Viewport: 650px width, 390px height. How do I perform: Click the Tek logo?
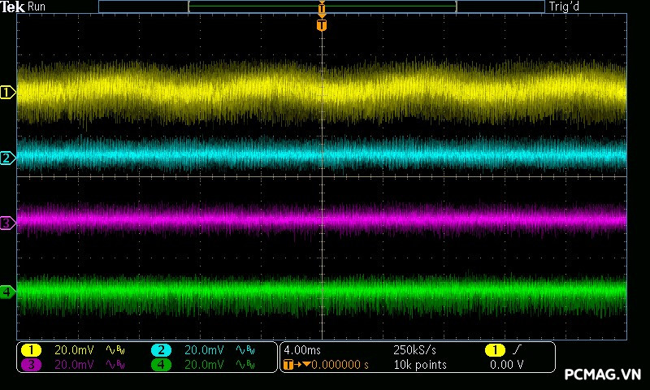pyautogui.click(x=12, y=6)
